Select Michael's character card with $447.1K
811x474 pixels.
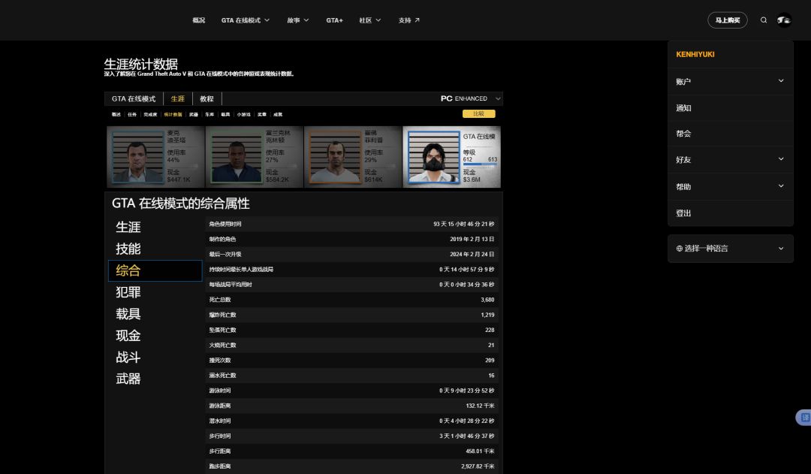pyautogui.click(x=155, y=157)
